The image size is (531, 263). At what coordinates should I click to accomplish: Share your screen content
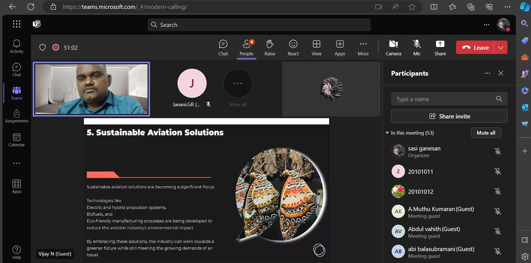tap(440, 48)
